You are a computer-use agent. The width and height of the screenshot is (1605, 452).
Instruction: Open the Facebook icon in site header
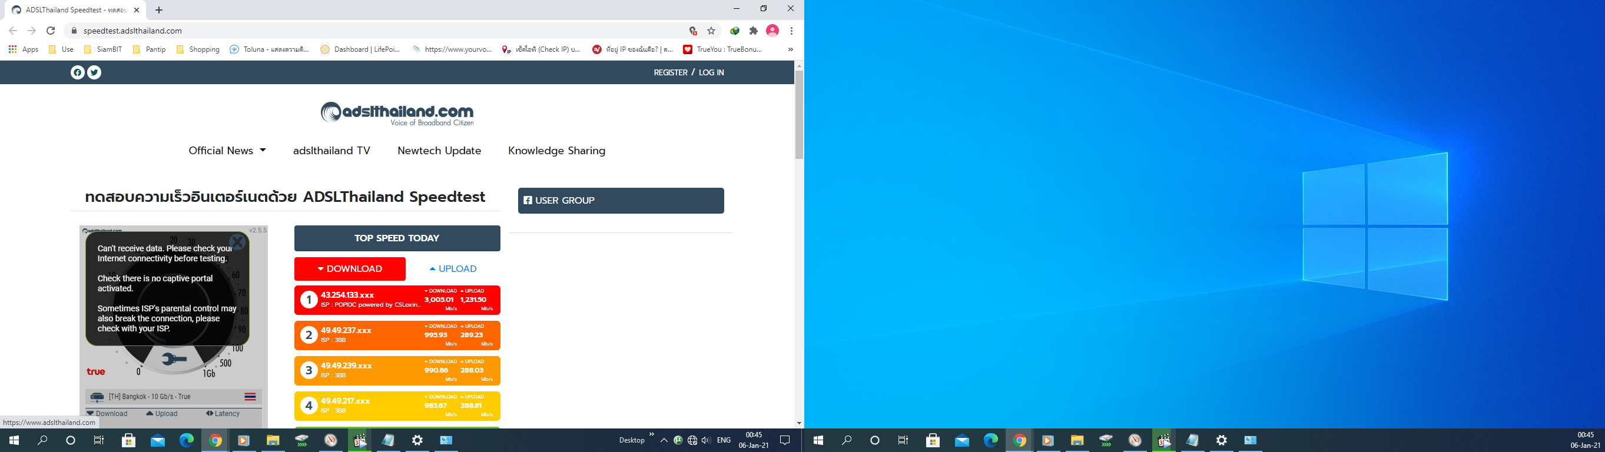[x=77, y=72]
